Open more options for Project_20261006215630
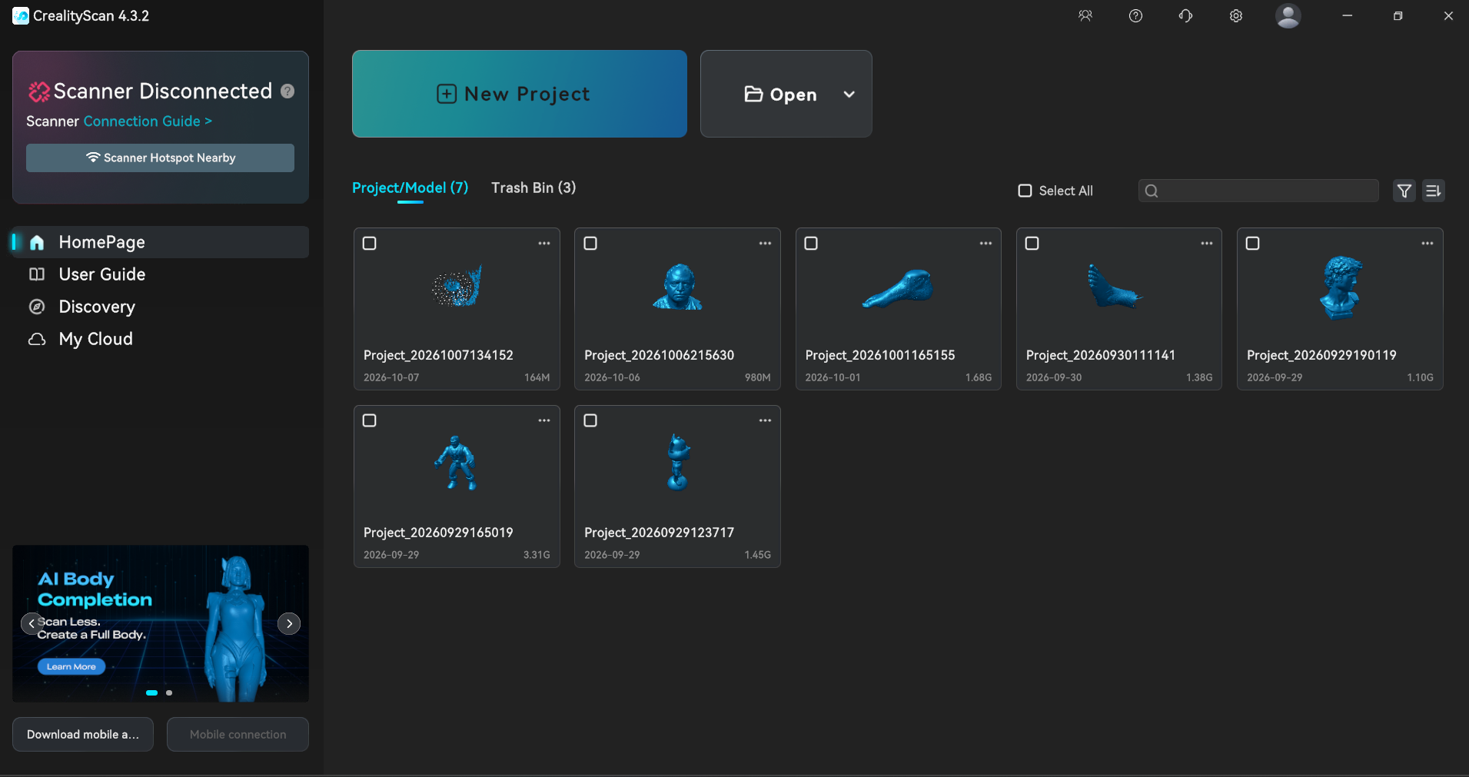 (x=765, y=244)
